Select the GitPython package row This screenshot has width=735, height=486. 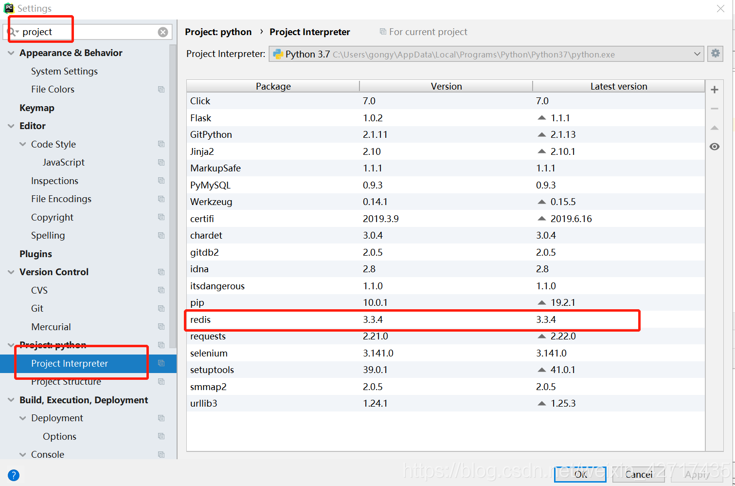point(446,134)
